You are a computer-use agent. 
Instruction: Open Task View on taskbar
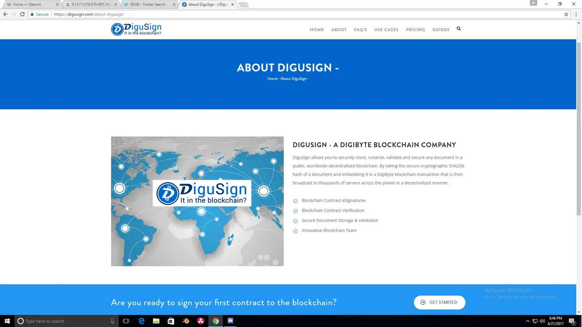126,321
